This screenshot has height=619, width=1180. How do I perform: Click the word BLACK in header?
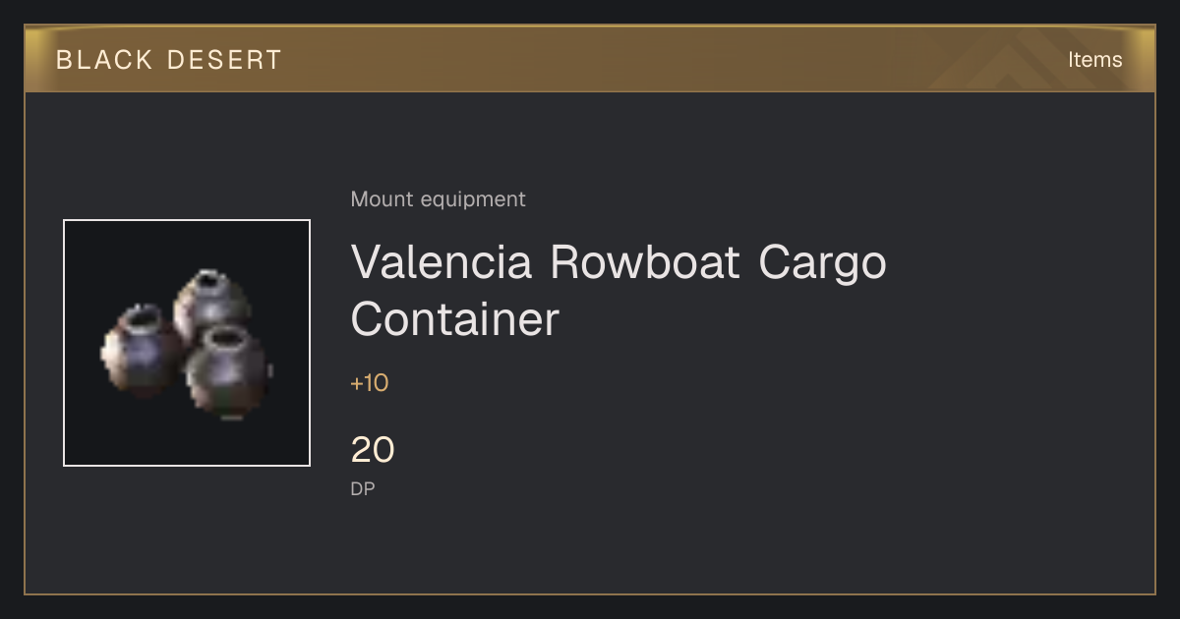[105, 60]
